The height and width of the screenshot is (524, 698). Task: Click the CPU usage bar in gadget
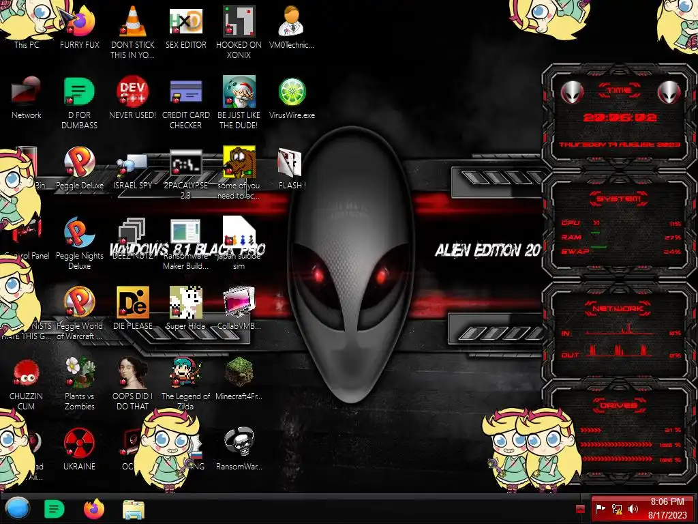click(x=596, y=223)
